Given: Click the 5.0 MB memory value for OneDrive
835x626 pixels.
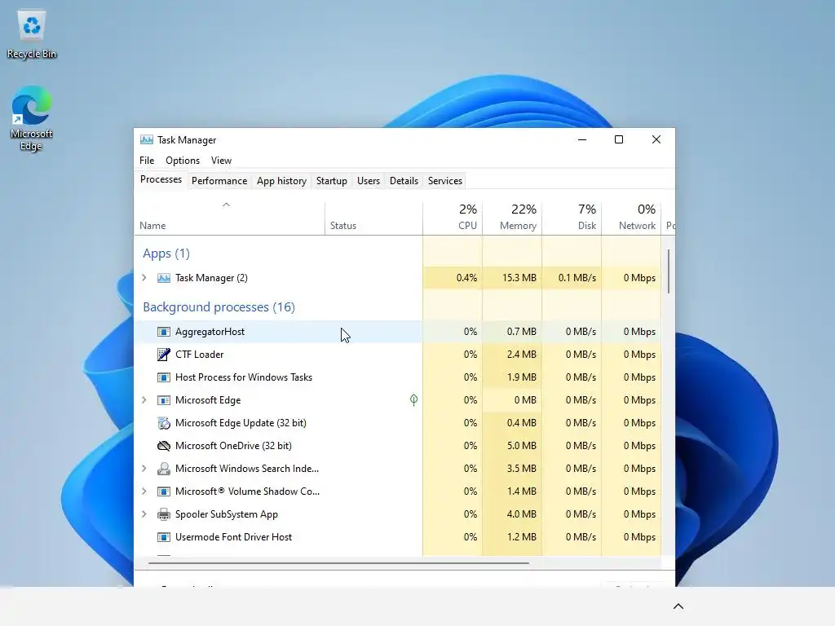Looking at the screenshot, I should (521, 446).
